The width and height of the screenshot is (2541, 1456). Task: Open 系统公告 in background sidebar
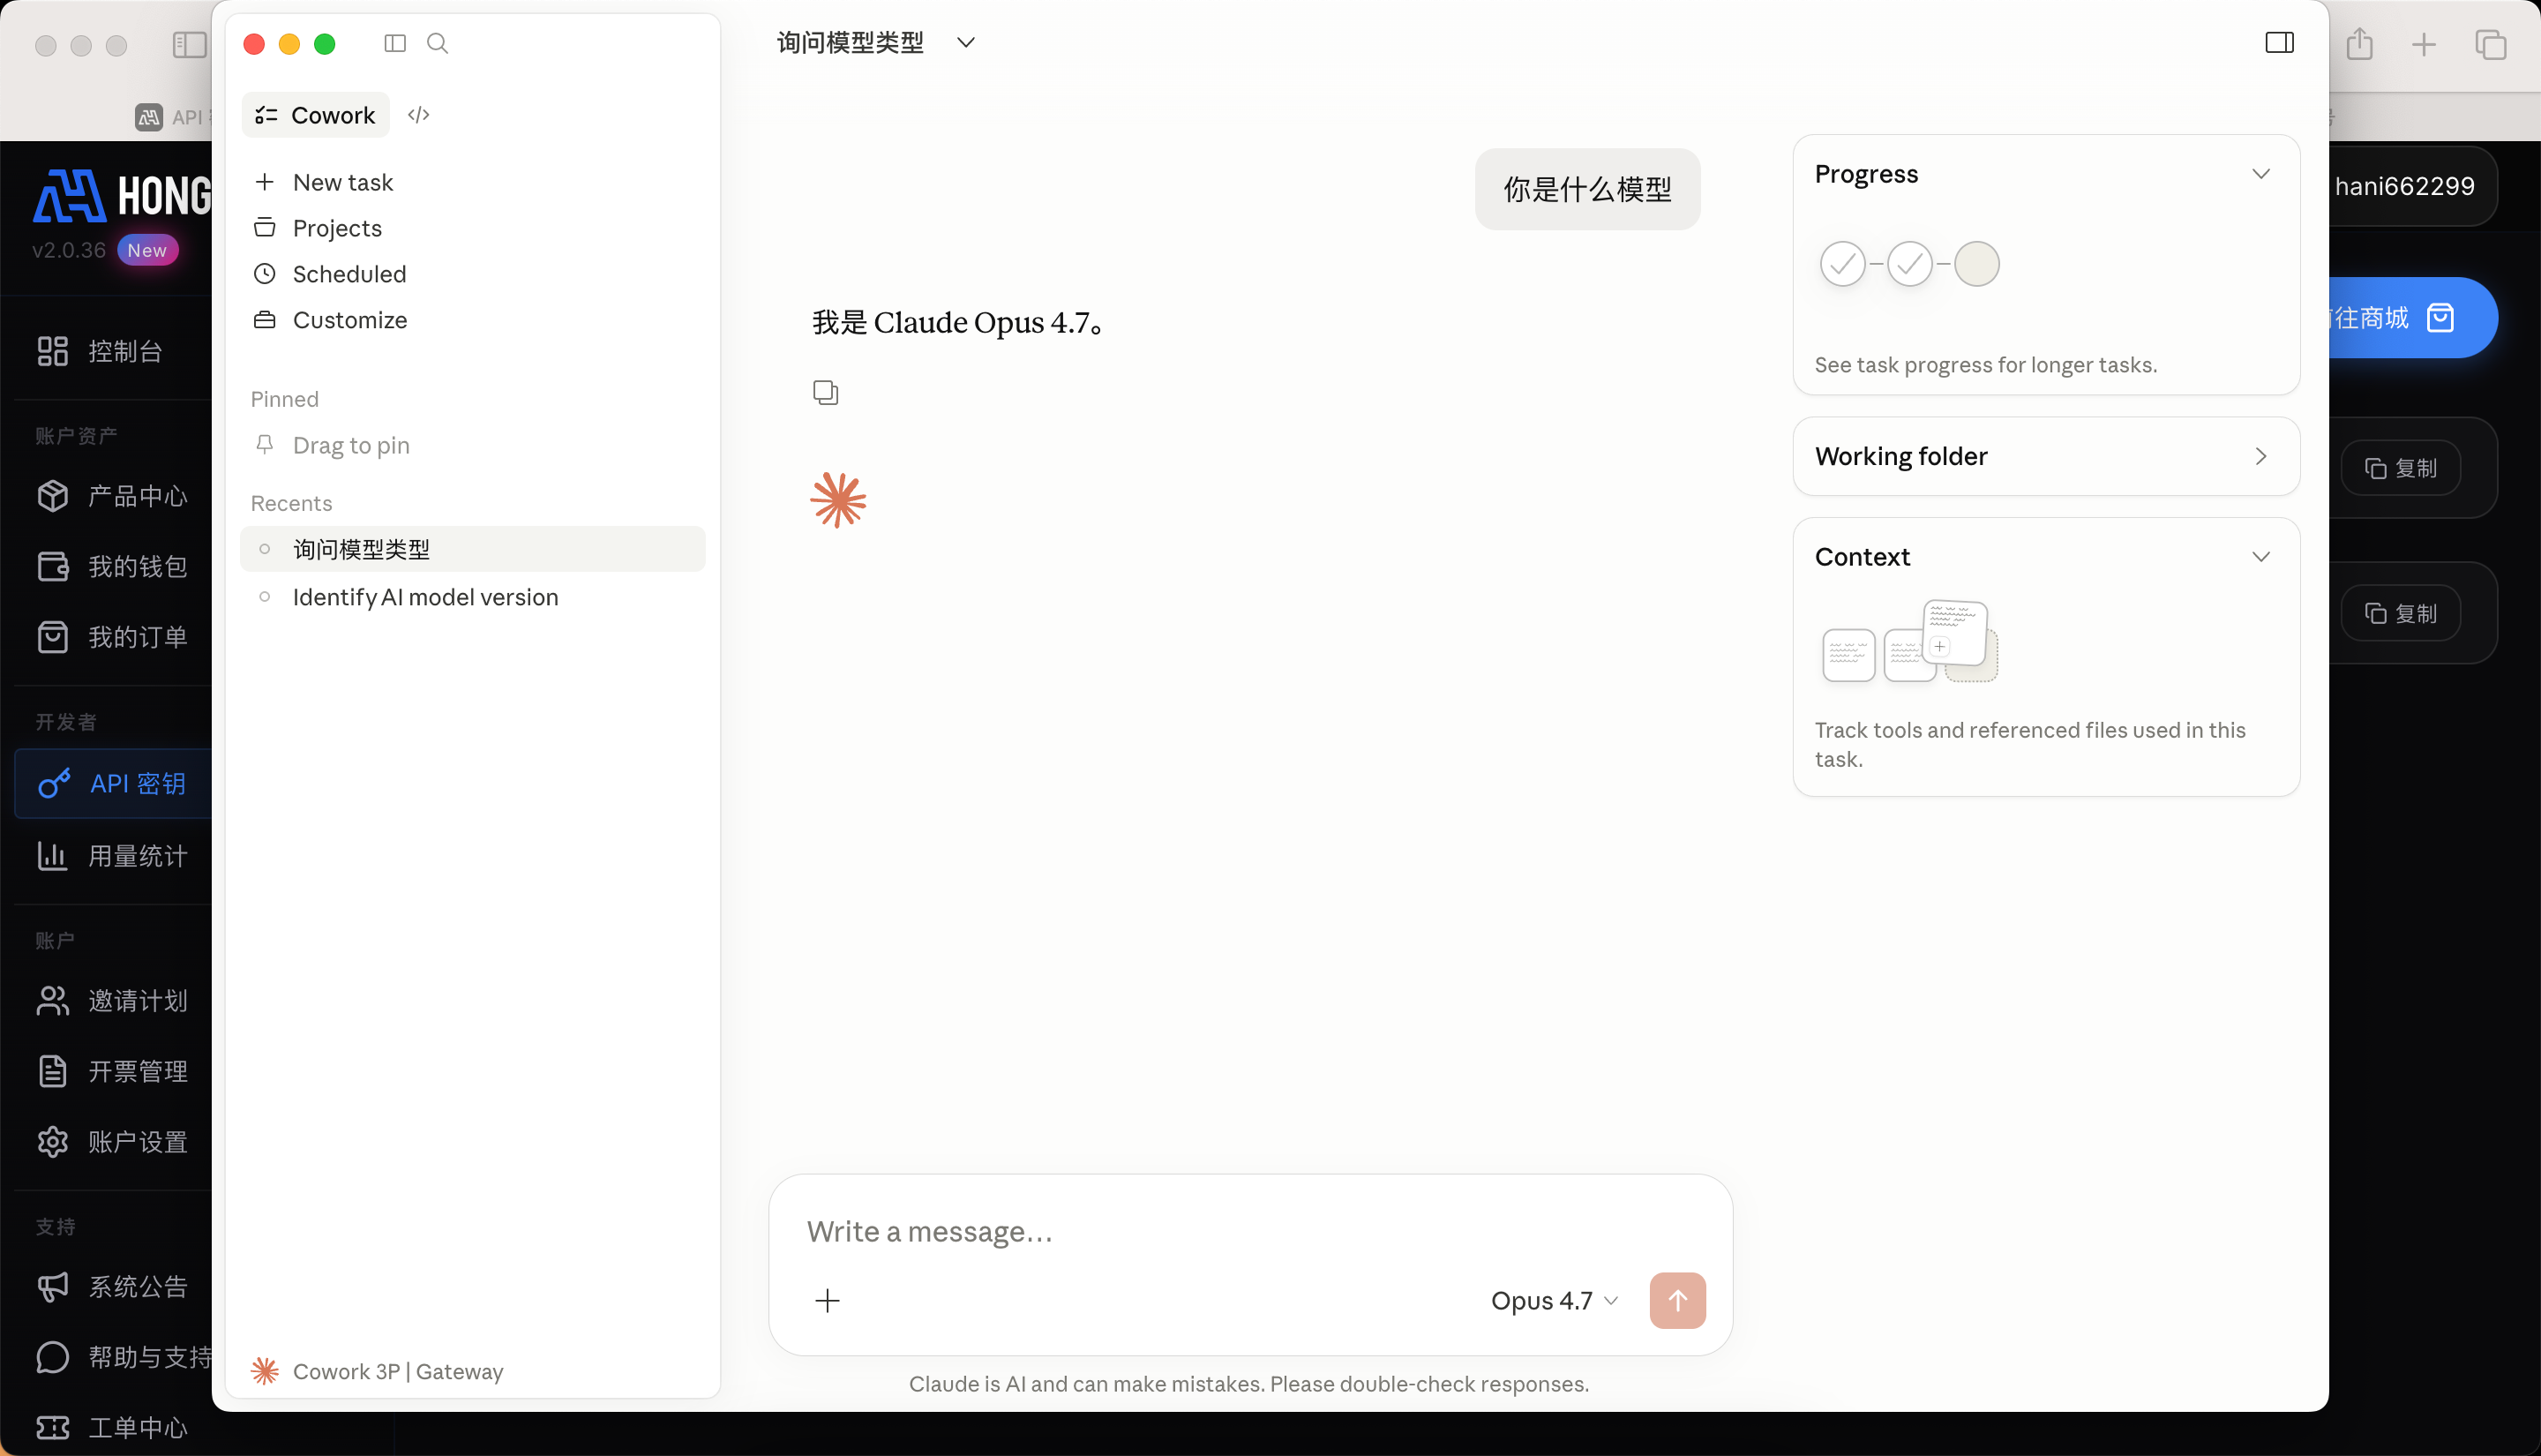click(112, 1286)
